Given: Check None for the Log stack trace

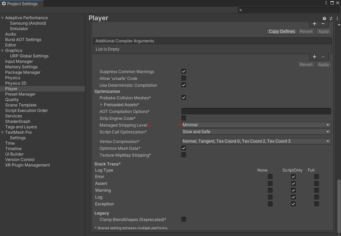Looking at the screenshot, I should tap(270, 197).
